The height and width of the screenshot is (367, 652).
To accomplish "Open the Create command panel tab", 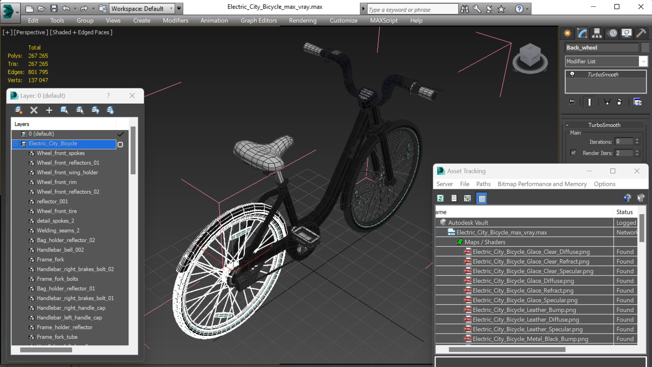I will pos(567,33).
